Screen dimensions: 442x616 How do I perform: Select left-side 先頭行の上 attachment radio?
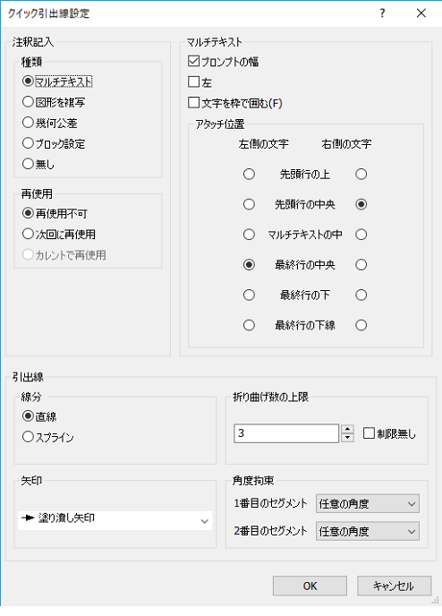pos(249,174)
